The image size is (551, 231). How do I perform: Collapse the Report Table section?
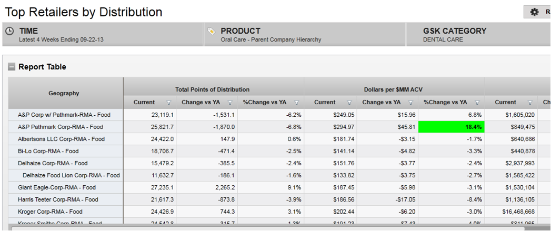point(11,67)
